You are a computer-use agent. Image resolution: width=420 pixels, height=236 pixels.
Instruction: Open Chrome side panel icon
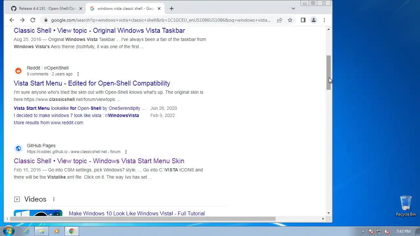click(x=303, y=20)
